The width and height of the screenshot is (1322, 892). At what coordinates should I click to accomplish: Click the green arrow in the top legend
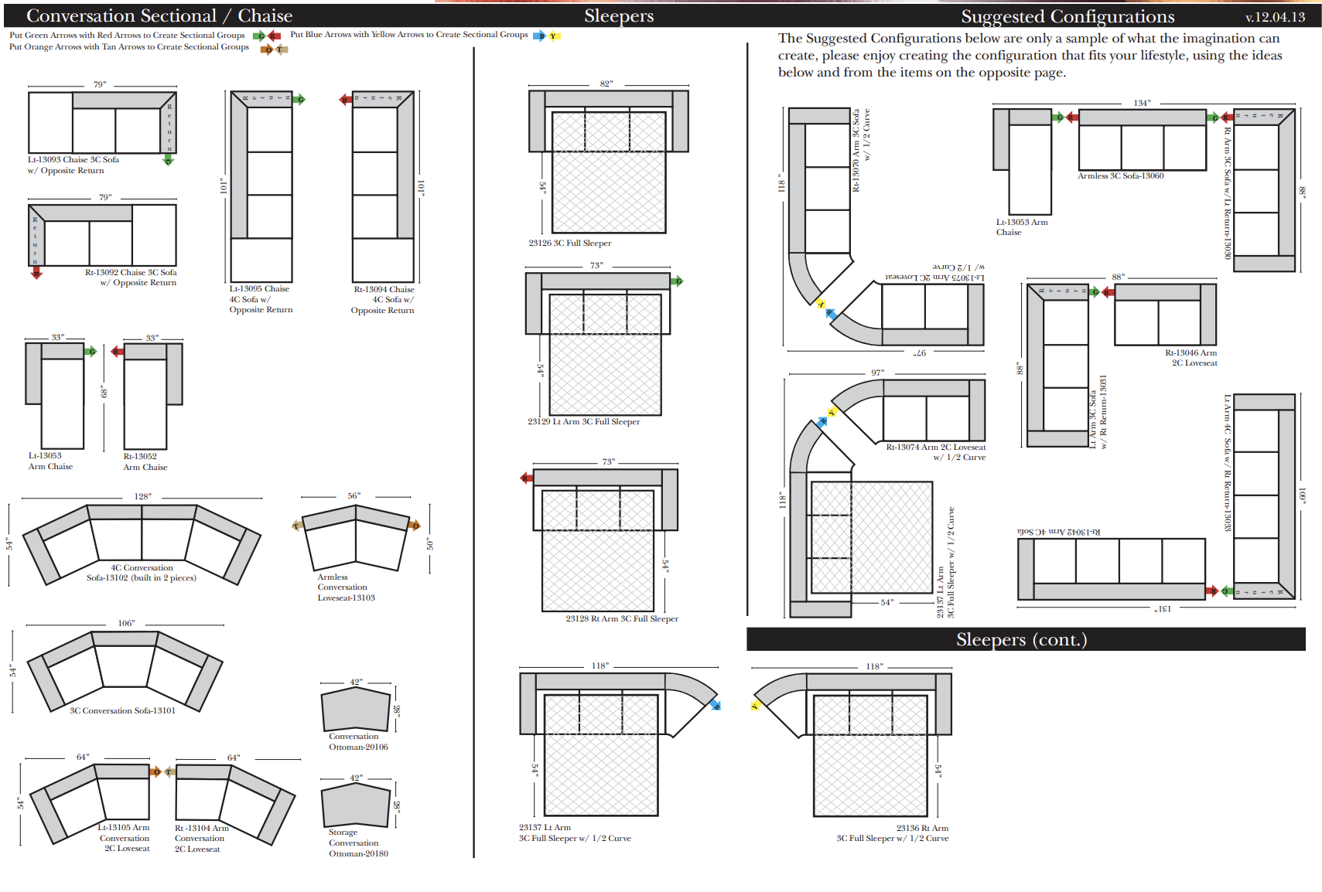tap(260, 36)
